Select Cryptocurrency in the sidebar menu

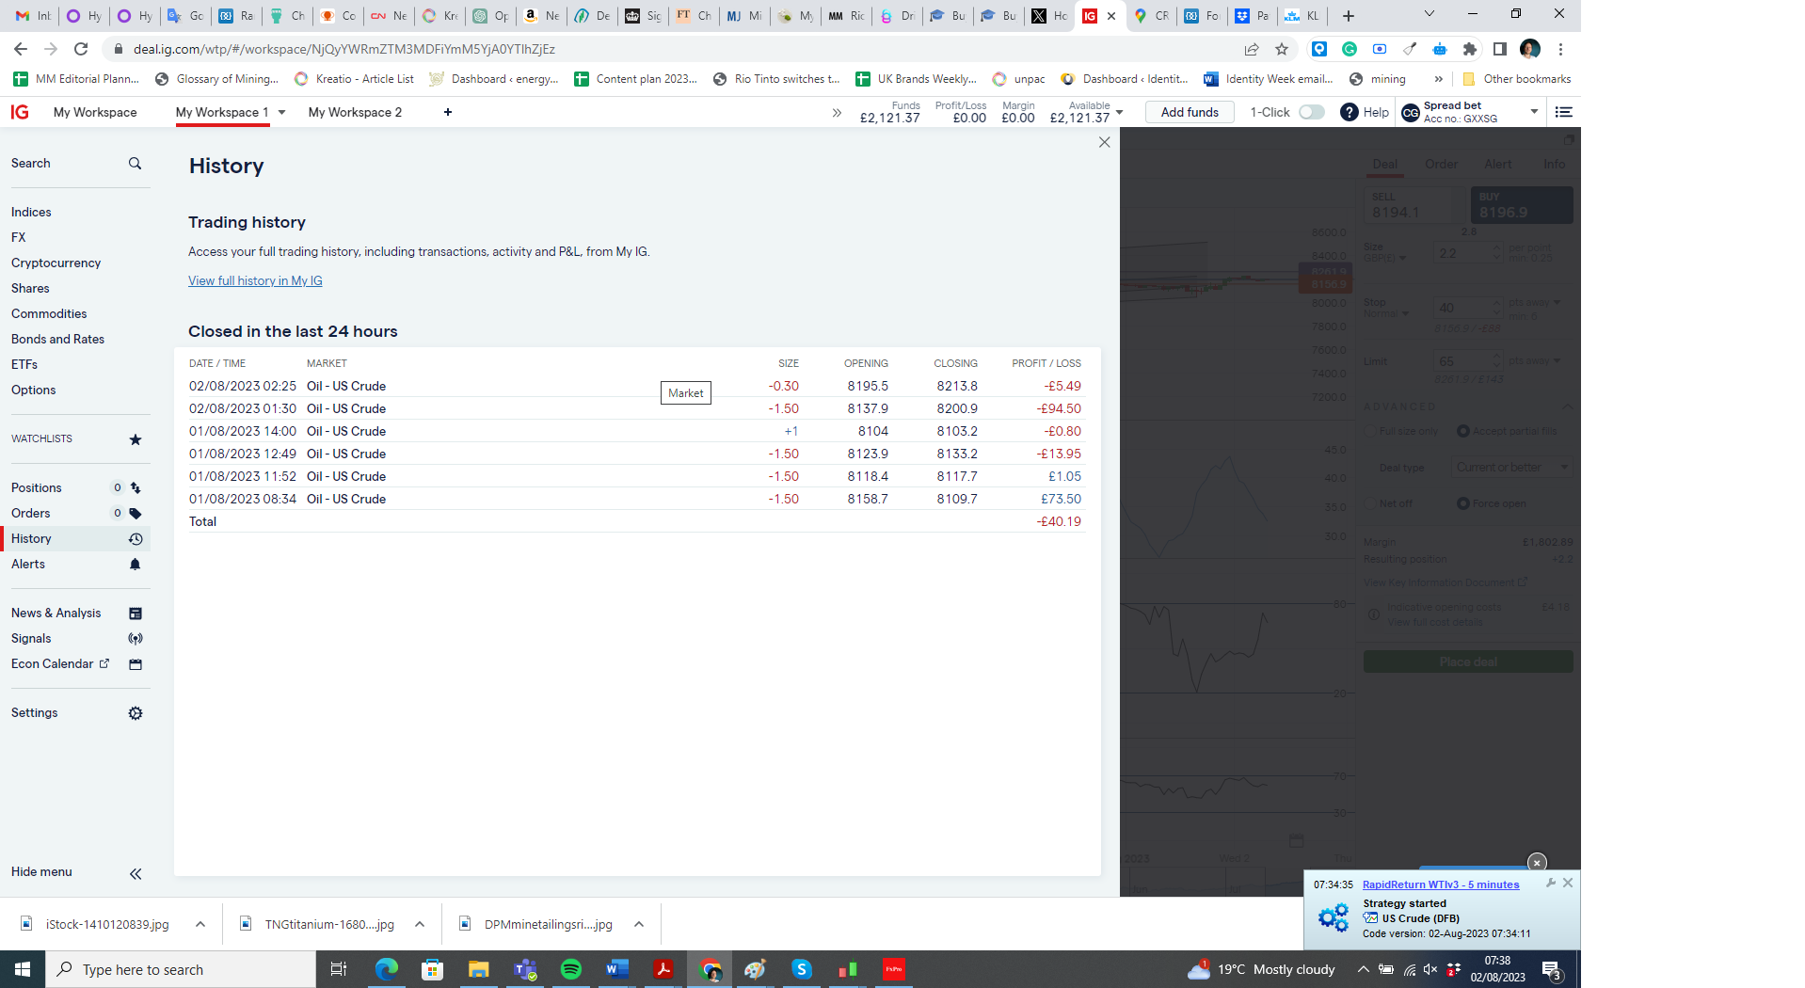coord(56,263)
